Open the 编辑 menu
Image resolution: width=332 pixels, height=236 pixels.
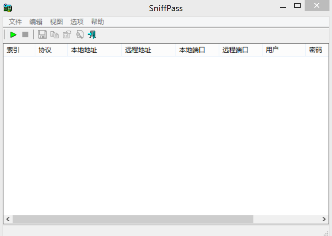tap(36, 22)
